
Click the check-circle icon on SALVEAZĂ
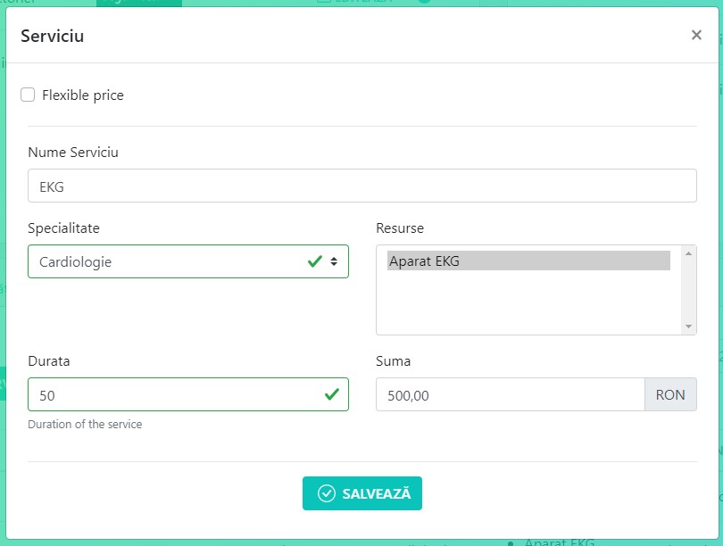[327, 493]
